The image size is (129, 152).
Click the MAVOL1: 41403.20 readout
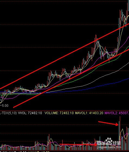[89, 113]
